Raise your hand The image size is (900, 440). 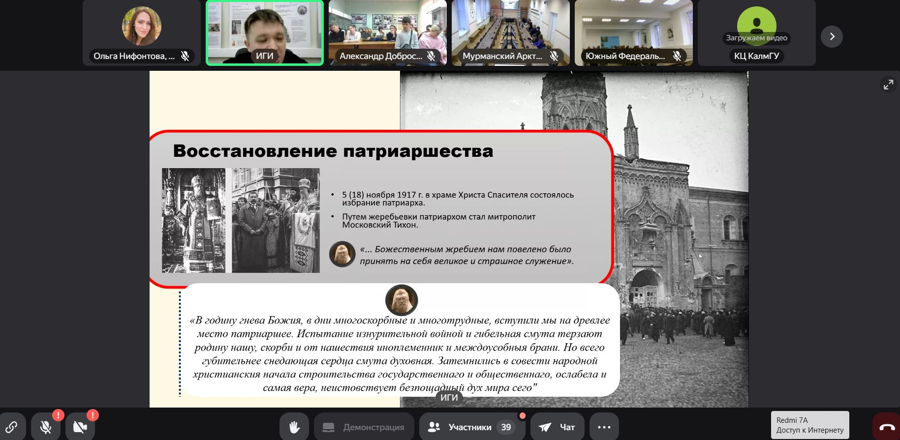click(294, 427)
